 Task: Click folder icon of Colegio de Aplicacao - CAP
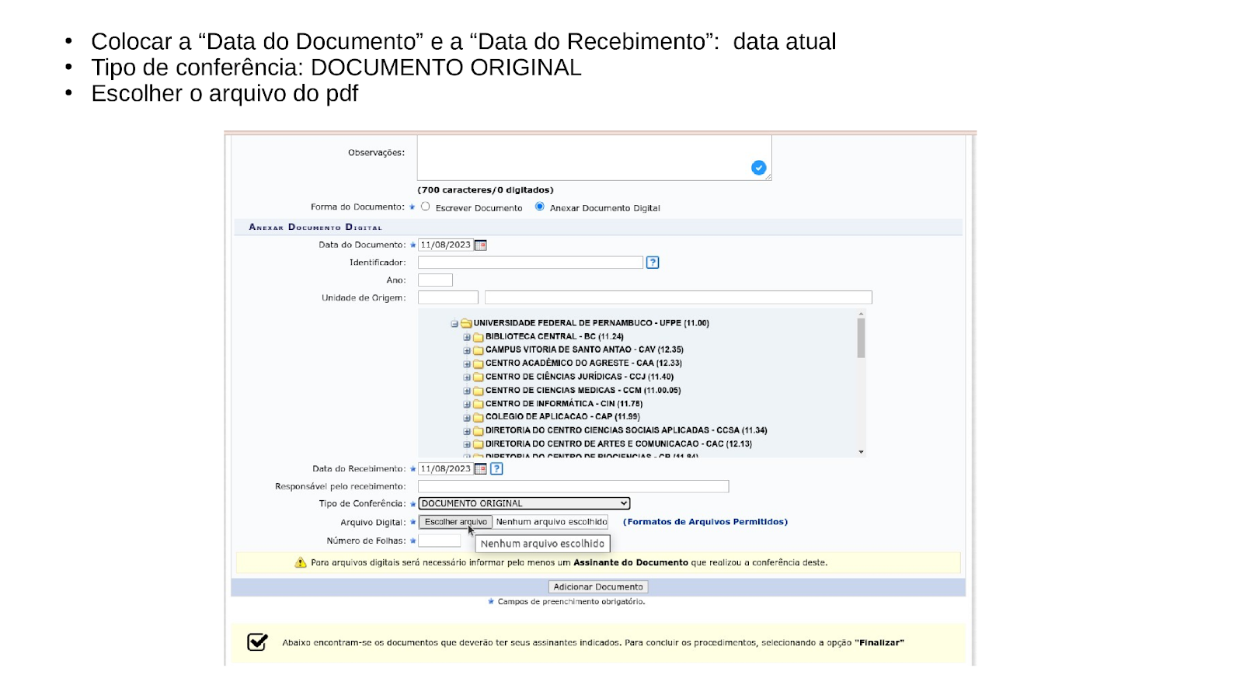point(479,417)
